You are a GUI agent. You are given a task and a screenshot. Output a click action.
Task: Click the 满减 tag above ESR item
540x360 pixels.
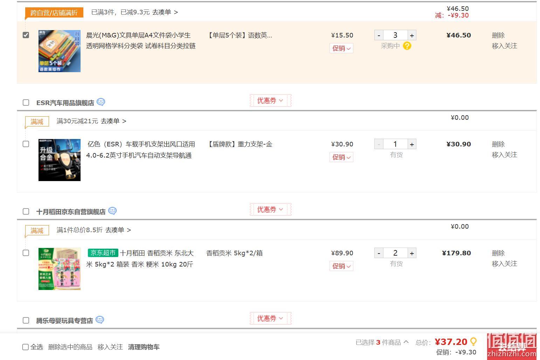click(37, 122)
